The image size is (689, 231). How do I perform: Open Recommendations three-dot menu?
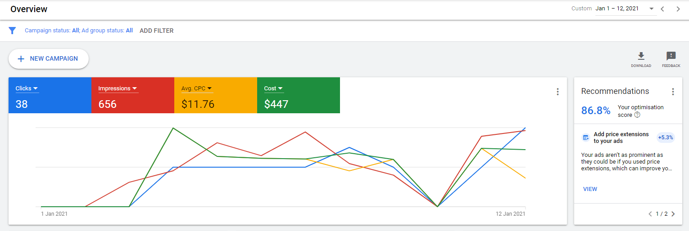673,92
